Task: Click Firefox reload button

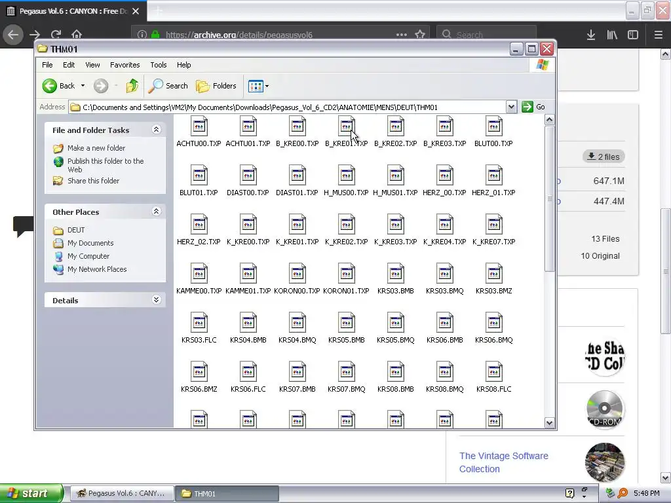Action: 56,34
